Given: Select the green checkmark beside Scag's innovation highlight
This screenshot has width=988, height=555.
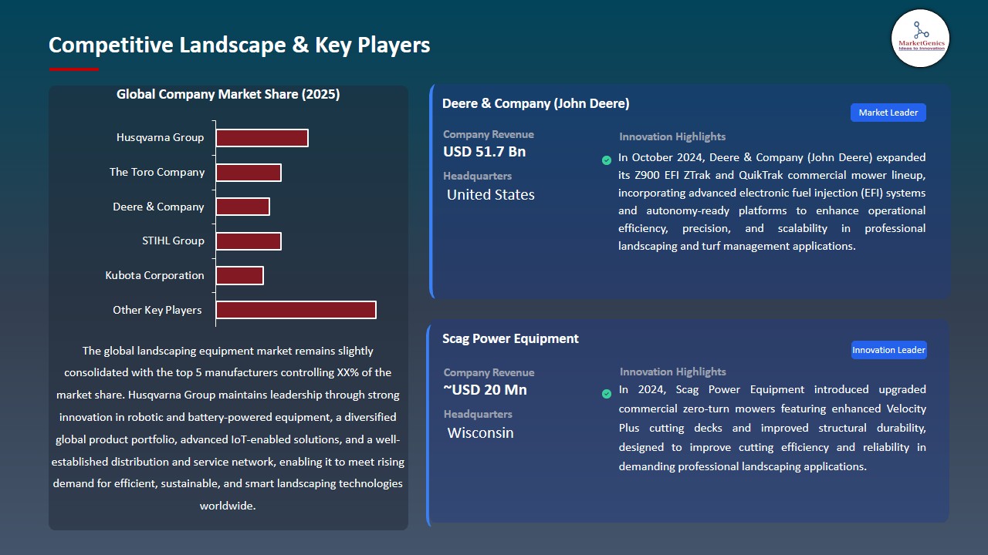Looking at the screenshot, I should tap(607, 393).
